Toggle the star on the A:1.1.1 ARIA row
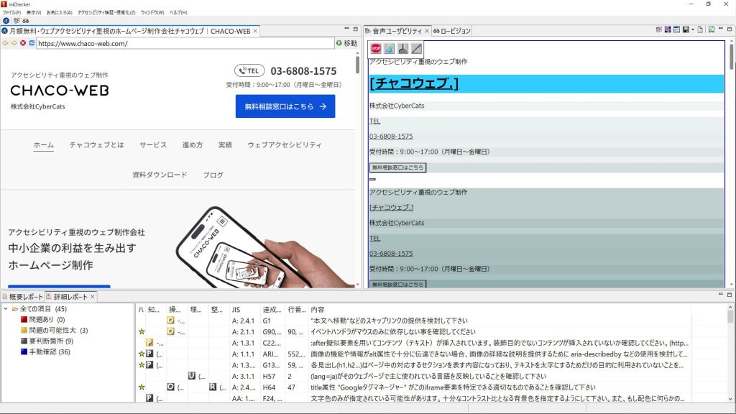The width and height of the screenshot is (736, 414). point(141,353)
